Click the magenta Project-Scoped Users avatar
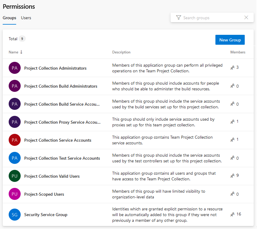Image resolution: width=257 pixels, height=229 pixels. (14, 194)
